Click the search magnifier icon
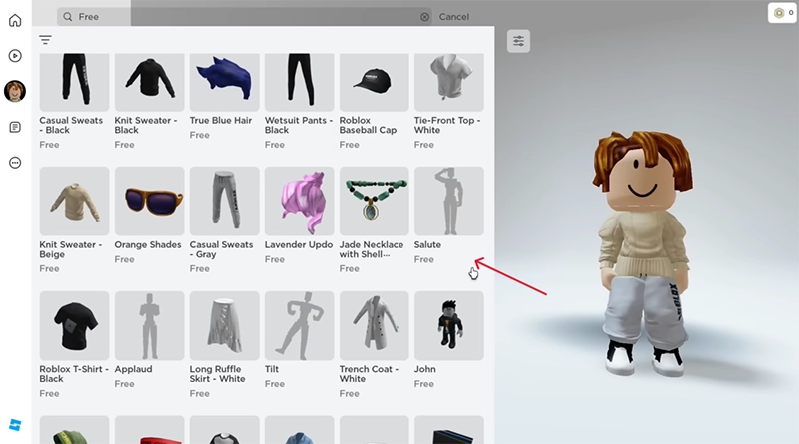 click(x=67, y=17)
